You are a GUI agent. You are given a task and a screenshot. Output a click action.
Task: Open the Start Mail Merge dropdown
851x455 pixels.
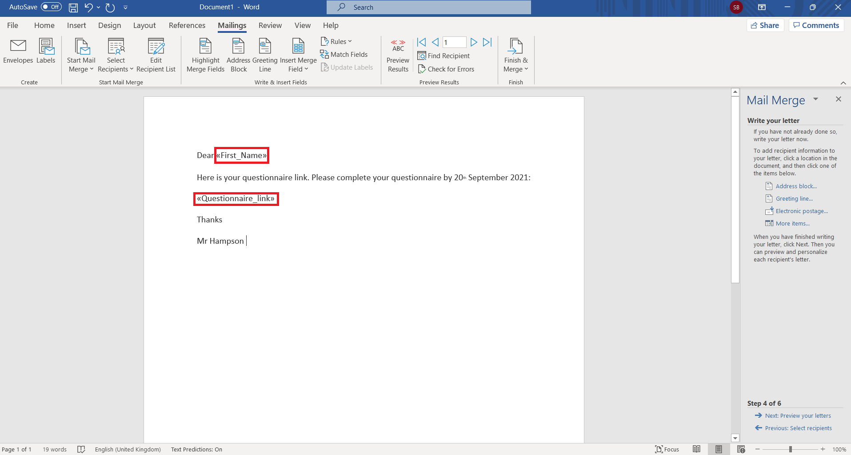[x=81, y=55]
